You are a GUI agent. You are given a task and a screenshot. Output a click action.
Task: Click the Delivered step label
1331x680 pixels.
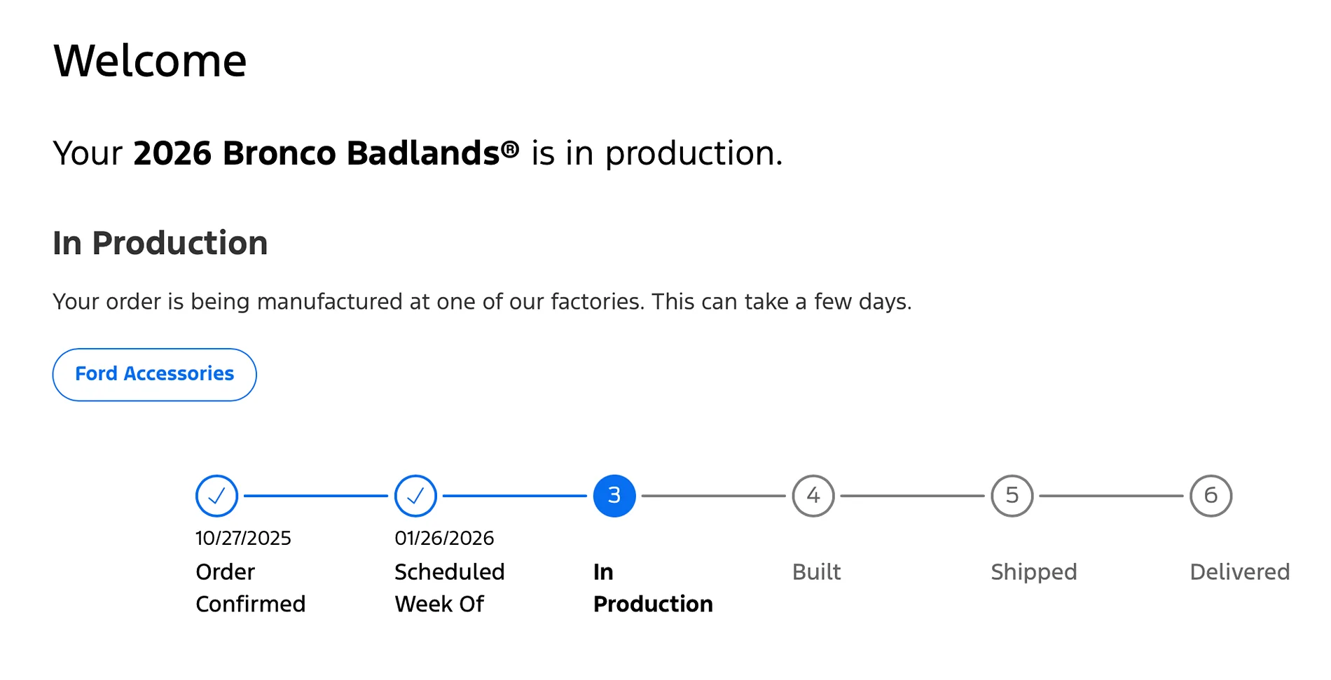1240,572
